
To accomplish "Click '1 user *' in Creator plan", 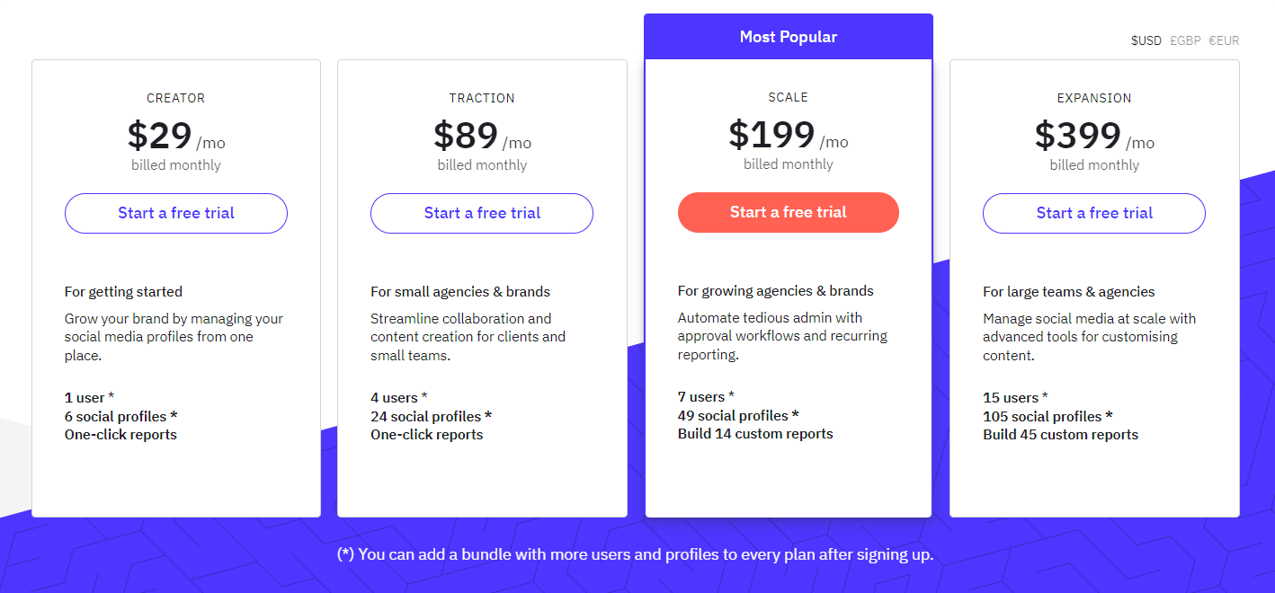I will tap(89, 398).
